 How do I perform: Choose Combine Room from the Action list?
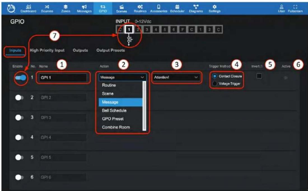[x=121, y=127]
